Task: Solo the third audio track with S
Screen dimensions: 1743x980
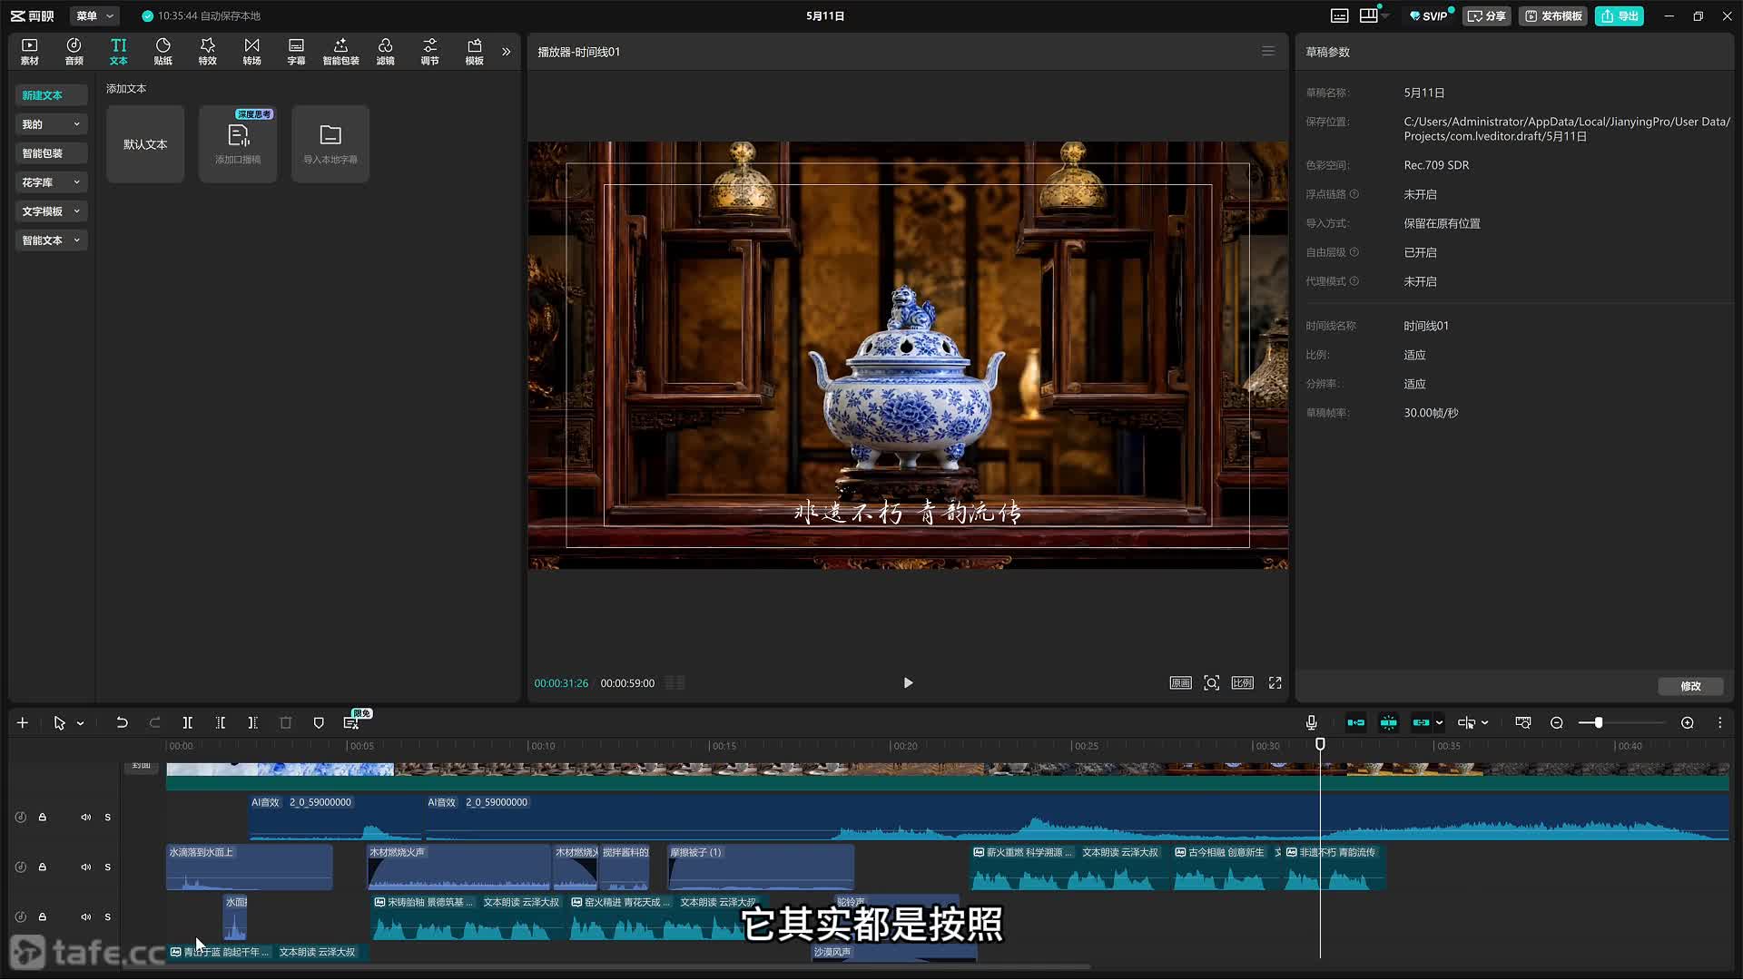Action: point(107,917)
